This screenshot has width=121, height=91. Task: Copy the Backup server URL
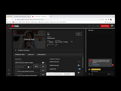coord(43,75)
